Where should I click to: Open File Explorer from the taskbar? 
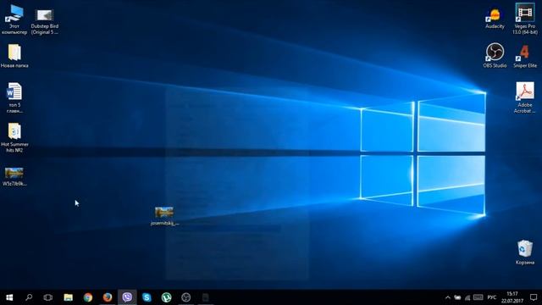[x=68, y=297]
